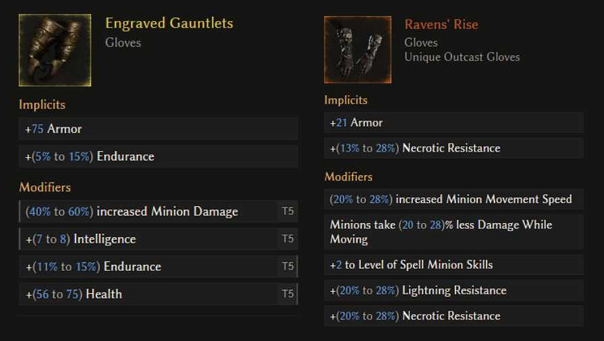Click the Ravens' Rise gloves icon
This screenshot has width=604, height=341.
(357, 50)
